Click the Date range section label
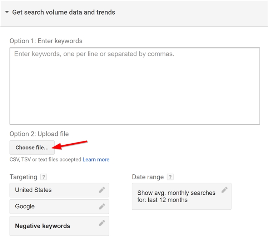 point(148,177)
